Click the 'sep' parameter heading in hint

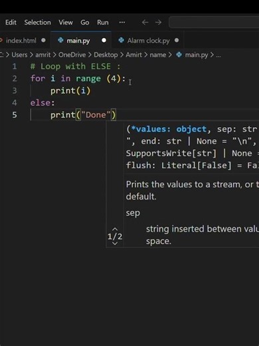coord(133,213)
